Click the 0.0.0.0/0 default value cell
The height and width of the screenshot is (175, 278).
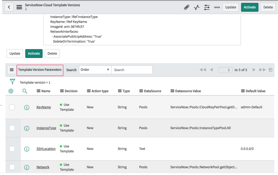pos(247,149)
